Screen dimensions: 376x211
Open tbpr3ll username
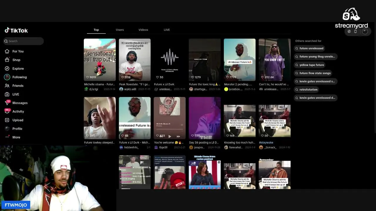pos(163,147)
